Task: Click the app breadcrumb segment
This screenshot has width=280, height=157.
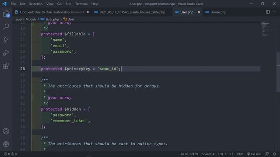Action: click(x=19, y=19)
